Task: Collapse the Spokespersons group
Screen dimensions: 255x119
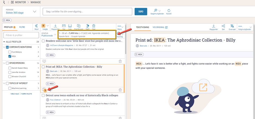Action: pos(4,63)
